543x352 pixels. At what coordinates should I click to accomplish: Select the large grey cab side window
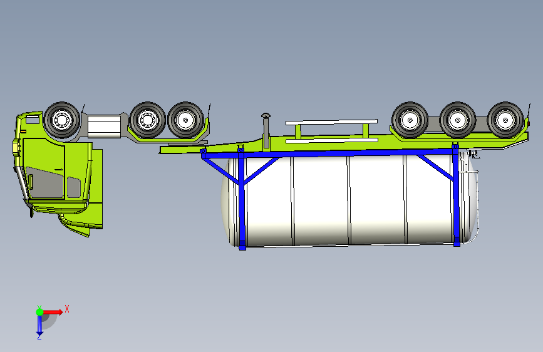tap(45, 183)
